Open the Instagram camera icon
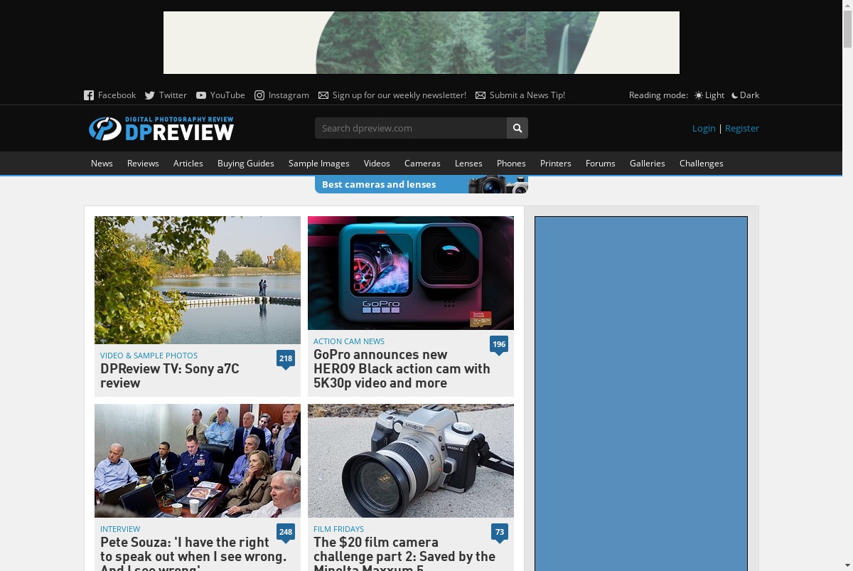Viewport: 853px width, 571px height. [x=259, y=95]
